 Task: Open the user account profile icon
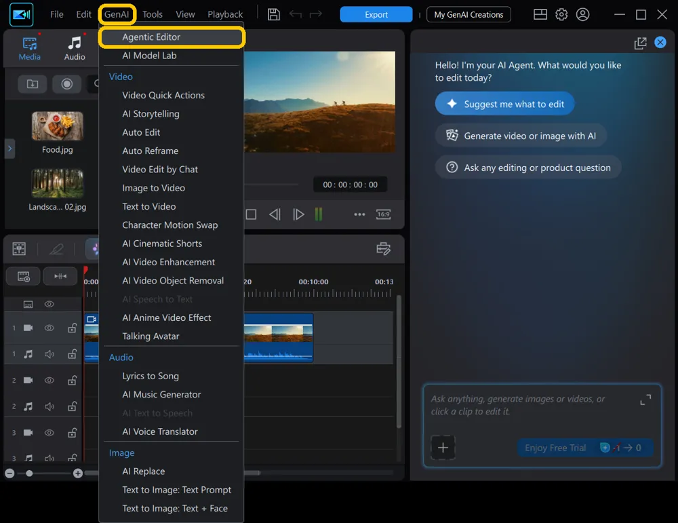click(x=582, y=14)
